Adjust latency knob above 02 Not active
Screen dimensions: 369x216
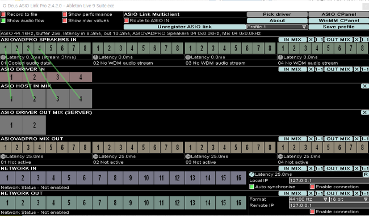[x=95, y=156]
